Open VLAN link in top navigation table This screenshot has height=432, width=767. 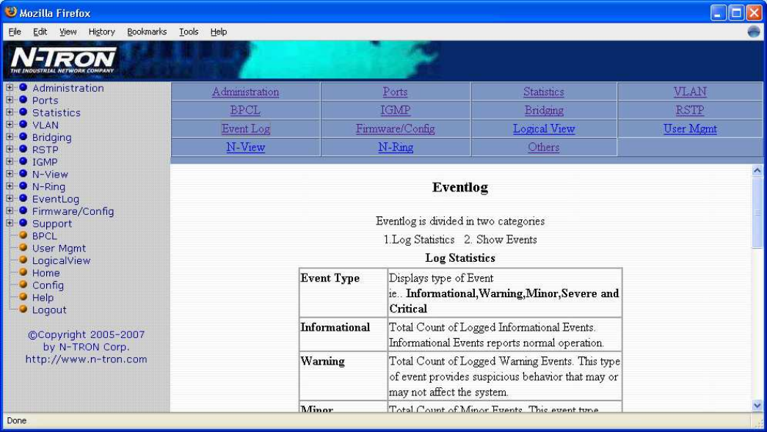pyautogui.click(x=690, y=92)
